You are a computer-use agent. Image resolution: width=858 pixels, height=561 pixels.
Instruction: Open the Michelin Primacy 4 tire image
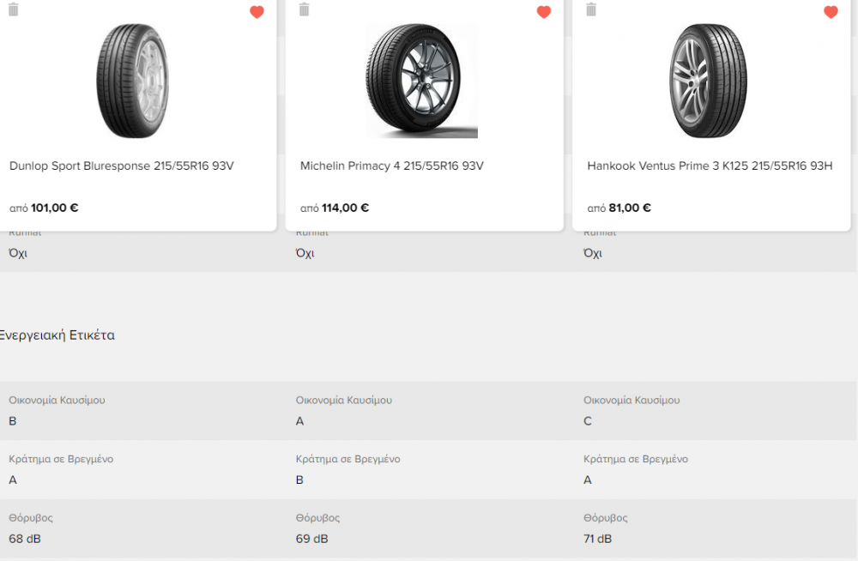click(422, 81)
